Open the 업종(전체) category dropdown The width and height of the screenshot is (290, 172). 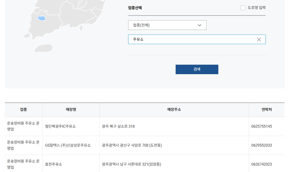coord(167,25)
